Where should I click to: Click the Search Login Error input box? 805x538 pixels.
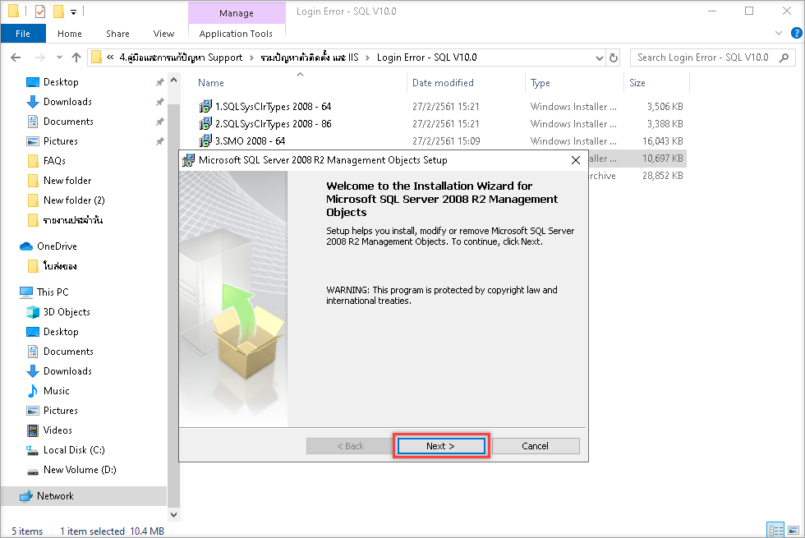(703, 57)
